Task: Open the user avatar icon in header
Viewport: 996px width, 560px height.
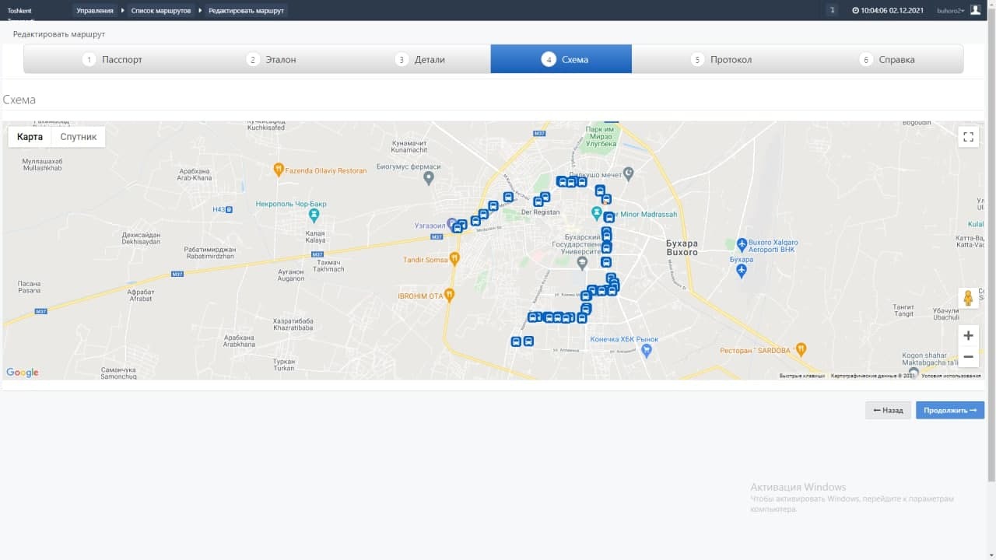Action: [x=975, y=10]
